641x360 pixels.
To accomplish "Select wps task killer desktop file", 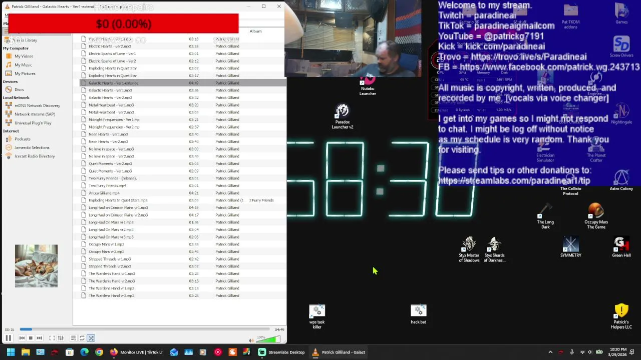I will coord(317,316).
